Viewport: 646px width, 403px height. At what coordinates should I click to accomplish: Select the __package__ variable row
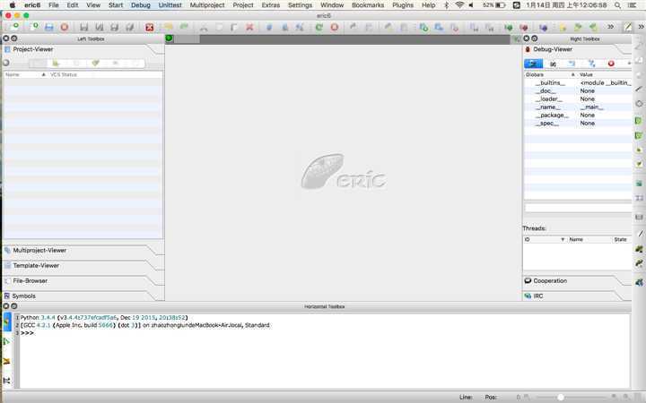point(578,116)
